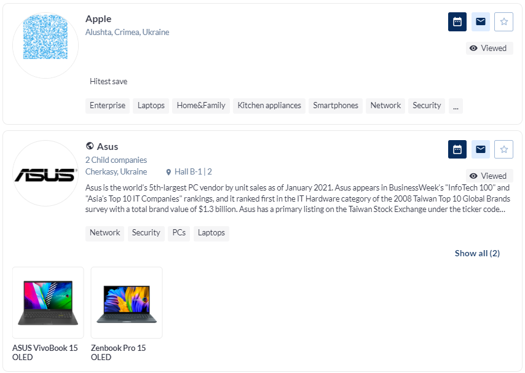Image resolution: width=525 pixels, height=373 pixels.
Task: Star Apple as a favorite
Action: 504,22
